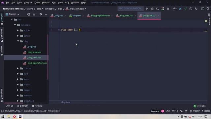Open the Opera browser from taskbar
This screenshot has width=211, height=119.
(15, 117)
